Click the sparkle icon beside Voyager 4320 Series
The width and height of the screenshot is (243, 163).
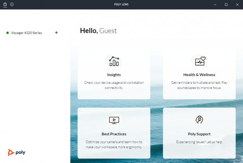(x=56, y=33)
